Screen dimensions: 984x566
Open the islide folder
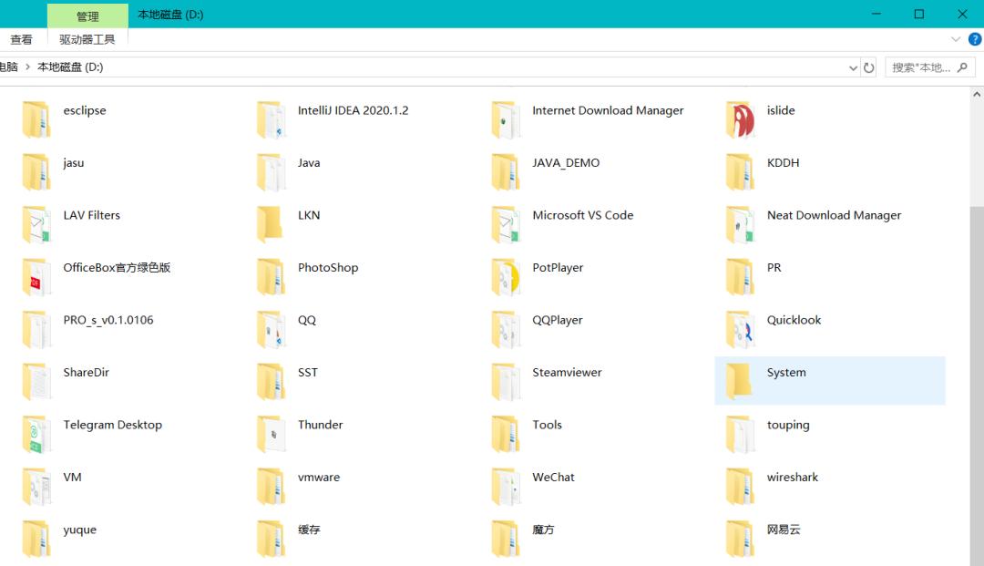coord(779,110)
